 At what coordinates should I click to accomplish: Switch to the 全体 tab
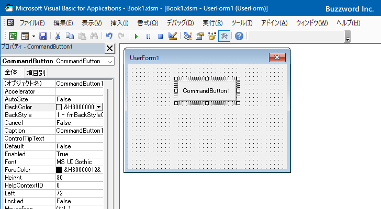11,72
